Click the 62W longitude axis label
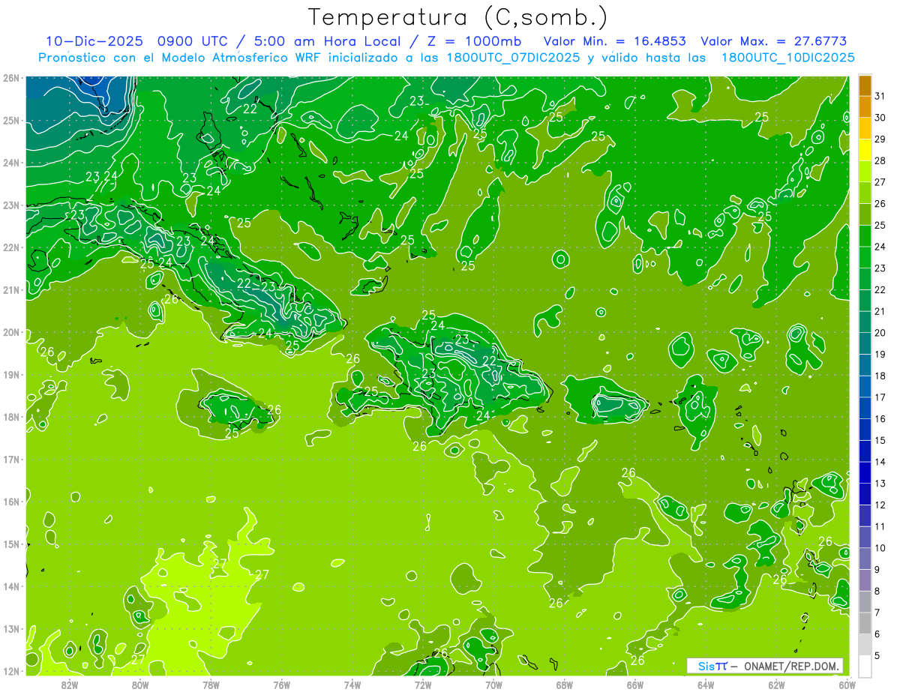The image size is (900, 695). 776,685
